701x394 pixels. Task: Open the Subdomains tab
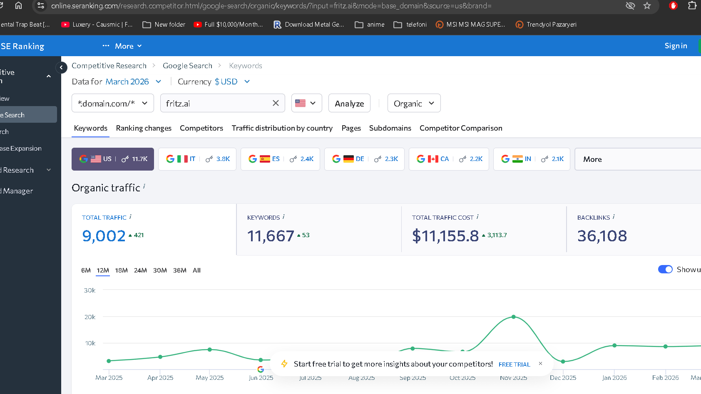pyautogui.click(x=390, y=128)
